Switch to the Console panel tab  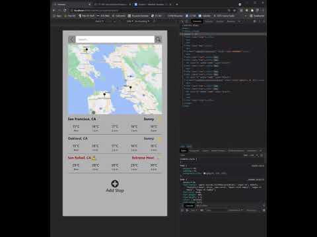[209, 21]
